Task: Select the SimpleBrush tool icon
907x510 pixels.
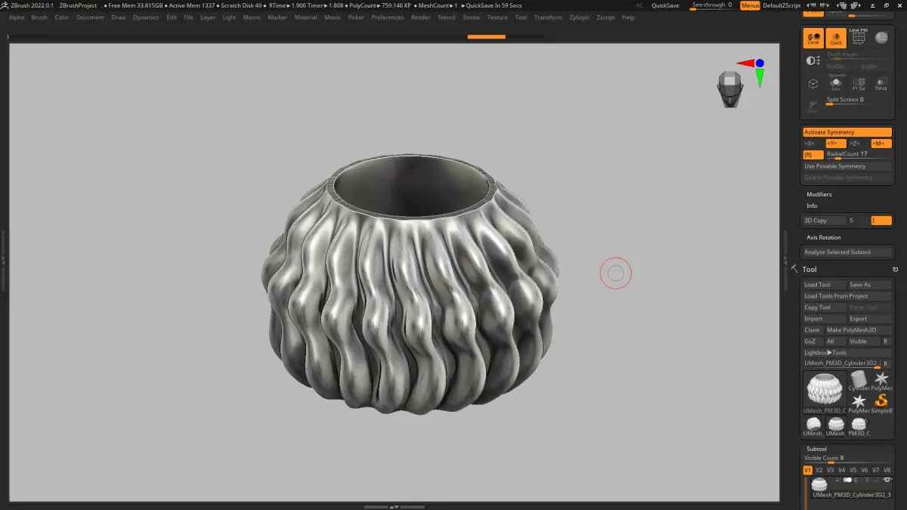Action: click(881, 403)
